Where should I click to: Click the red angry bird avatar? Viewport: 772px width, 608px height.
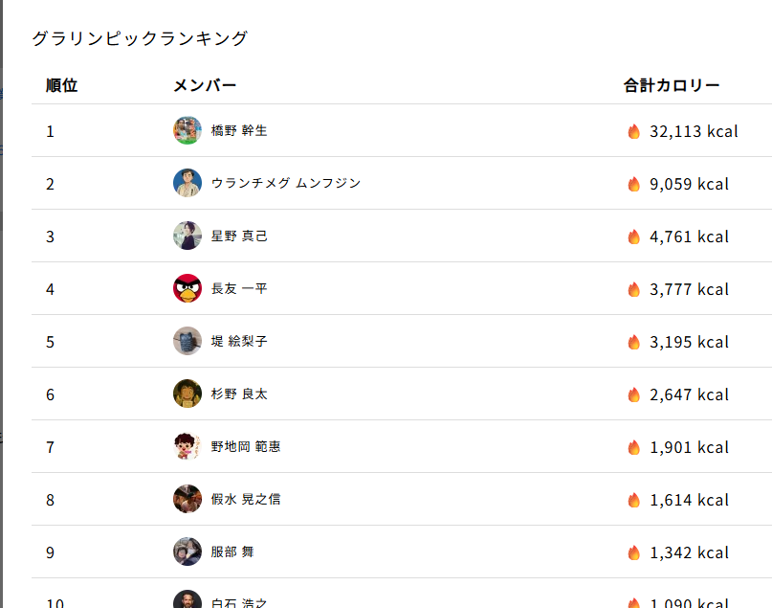[x=187, y=288]
